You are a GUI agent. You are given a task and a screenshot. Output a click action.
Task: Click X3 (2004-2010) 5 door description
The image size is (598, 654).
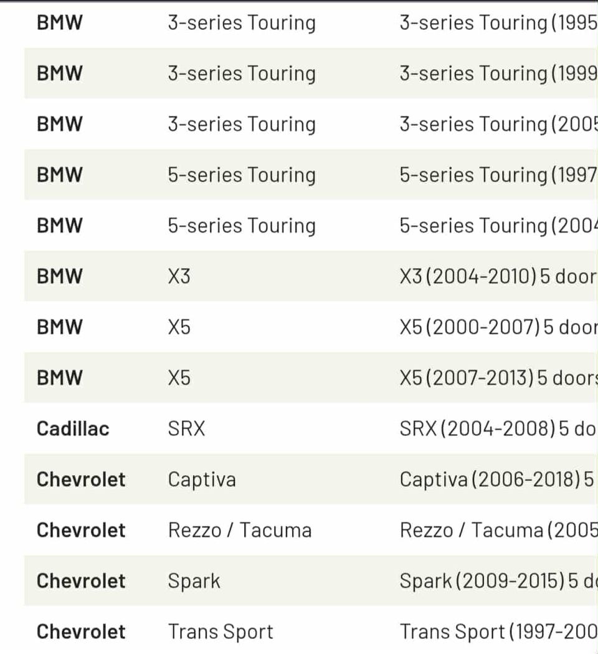[499, 277]
